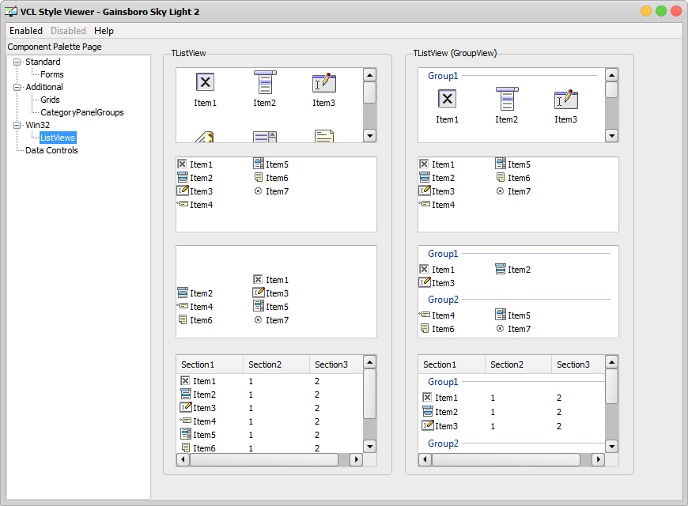Click Section1 column header in GroupView report
Screen dimensions: 688x506
pyautogui.click(x=452, y=364)
